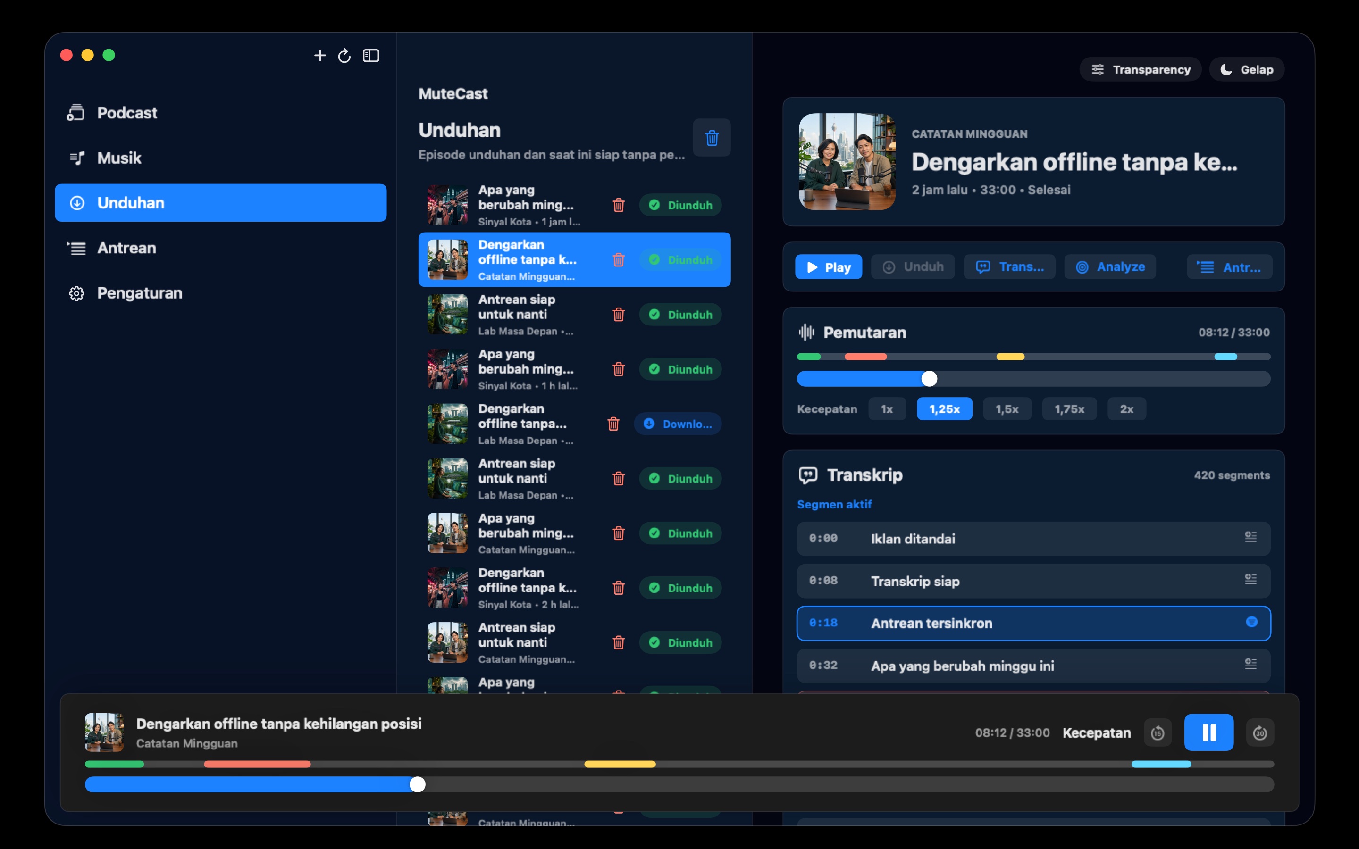Image resolution: width=1359 pixels, height=849 pixels.
Task: Open the Transparency settings
Action: coord(1140,69)
